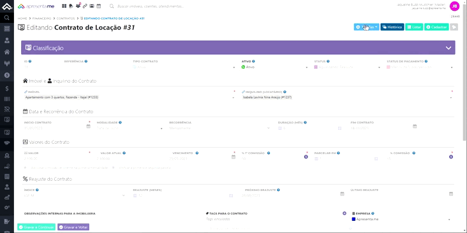Open calendar picker for Fim Contrato
This screenshot has width=467, height=233.
tap(415, 126)
